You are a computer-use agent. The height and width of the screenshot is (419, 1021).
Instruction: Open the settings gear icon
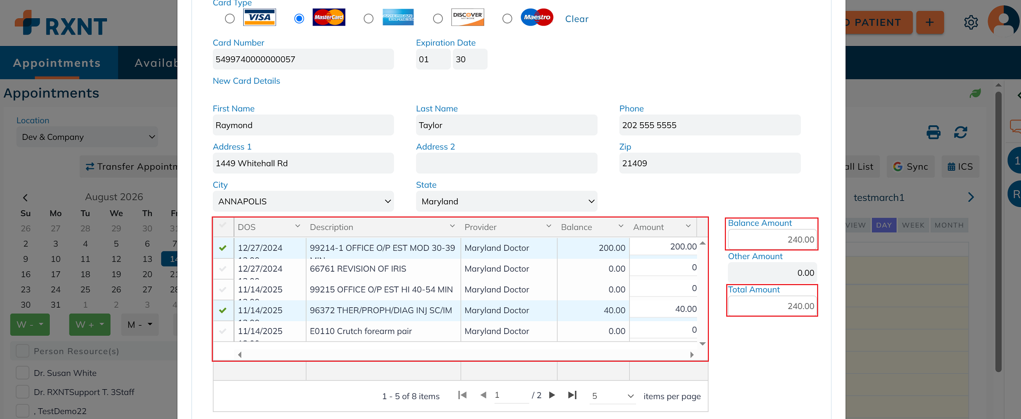(971, 22)
